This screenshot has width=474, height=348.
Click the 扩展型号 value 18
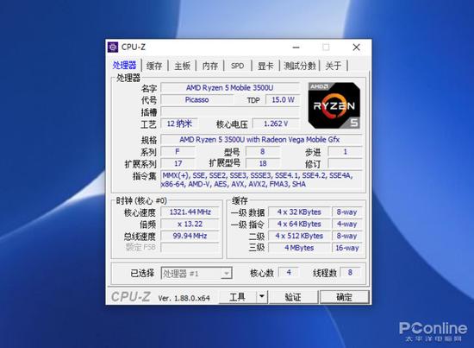(263, 163)
